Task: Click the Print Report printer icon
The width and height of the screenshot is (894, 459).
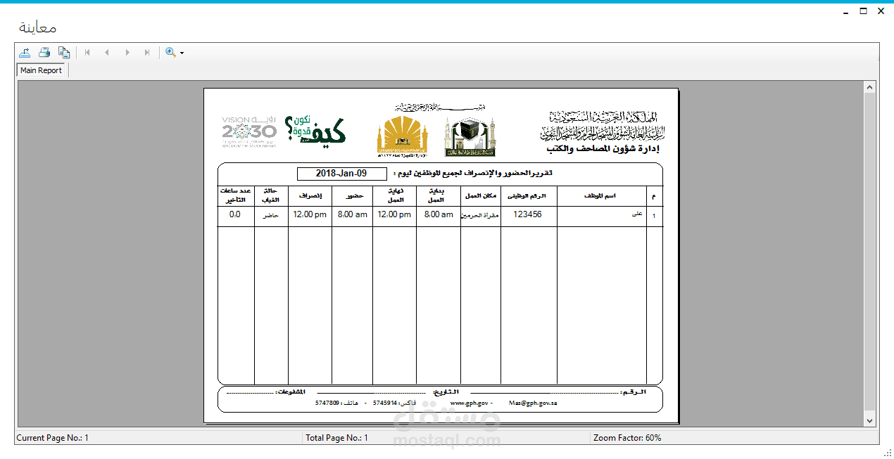Action: (x=44, y=52)
